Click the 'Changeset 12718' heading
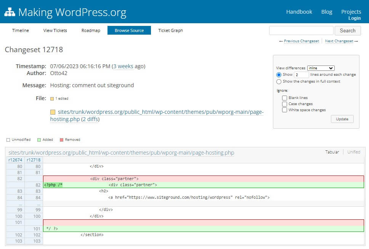Screen dimensions: 369x249 [x=34, y=49]
